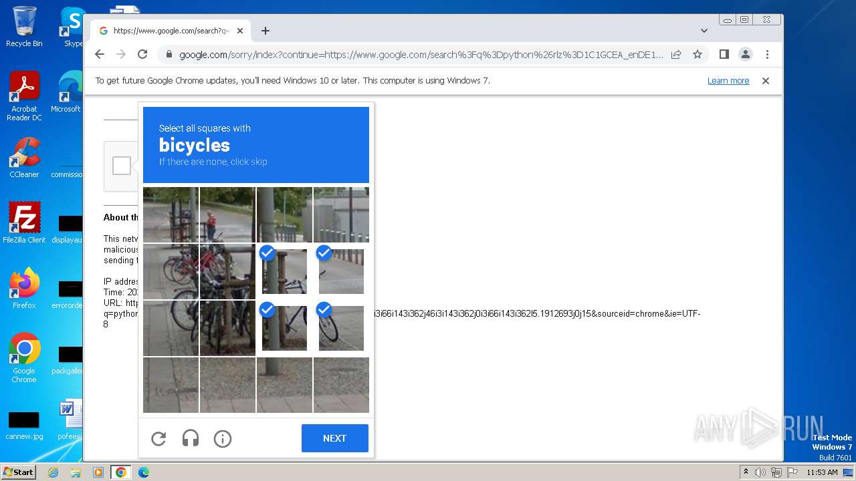Dismiss the Chrome update infobar
This screenshot has width=856, height=481.
[766, 81]
